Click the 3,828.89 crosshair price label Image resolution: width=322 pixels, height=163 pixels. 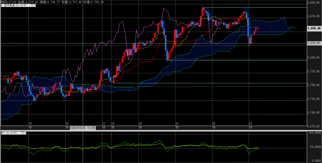click(314, 43)
